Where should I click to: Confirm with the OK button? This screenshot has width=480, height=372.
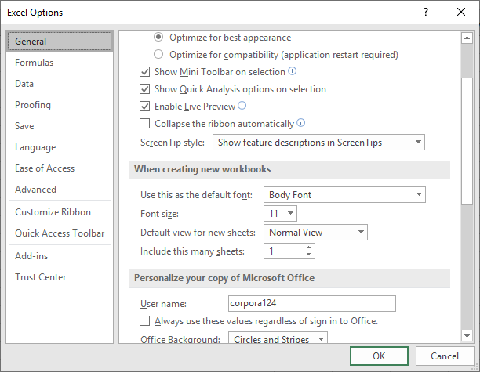[379, 356]
